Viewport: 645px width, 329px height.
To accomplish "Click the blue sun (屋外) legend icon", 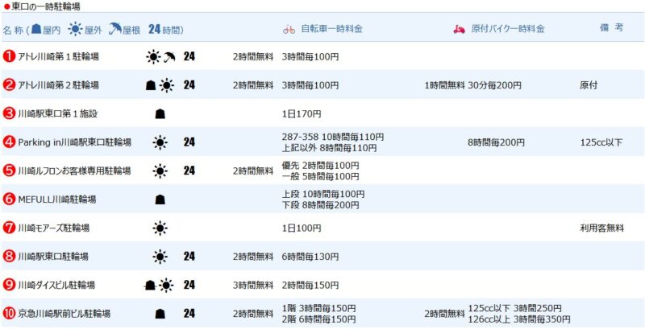I will (75, 29).
